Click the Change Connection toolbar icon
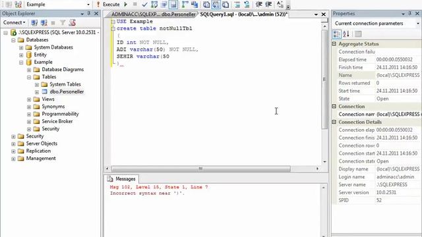 point(18,5)
